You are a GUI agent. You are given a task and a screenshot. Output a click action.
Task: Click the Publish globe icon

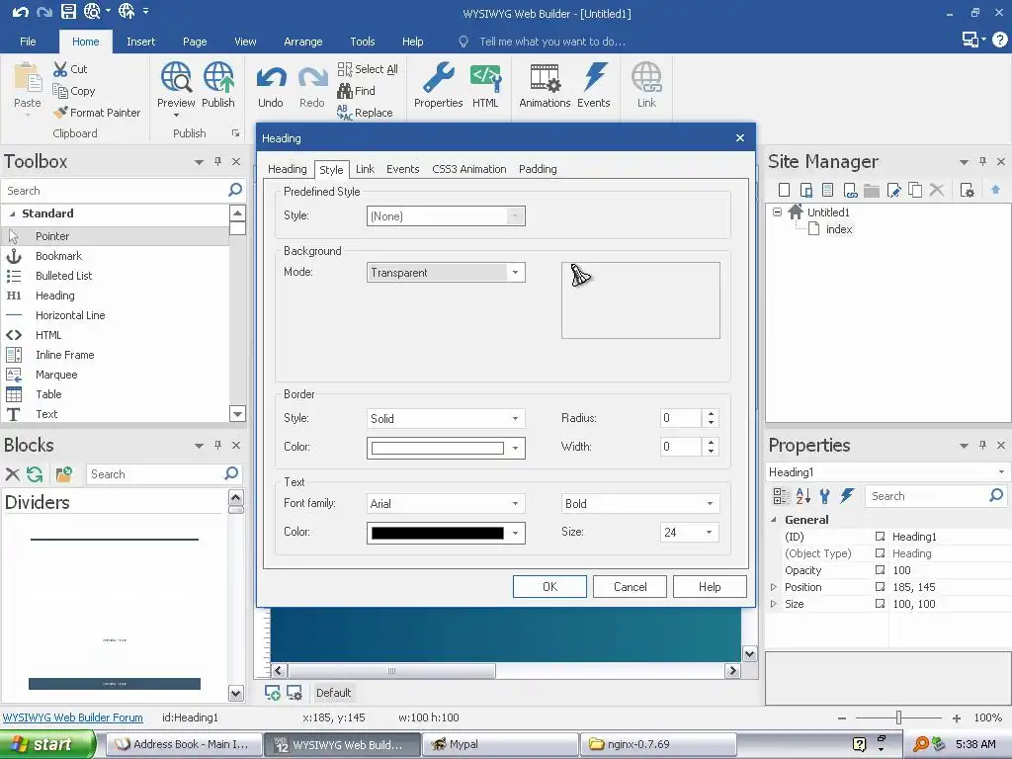[x=218, y=77]
